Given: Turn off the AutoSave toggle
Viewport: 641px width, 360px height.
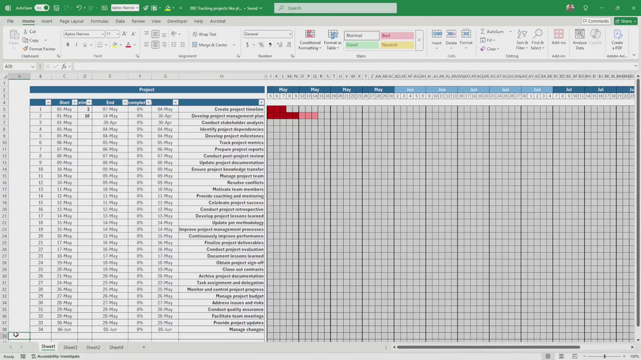Looking at the screenshot, I should (x=42, y=8).
